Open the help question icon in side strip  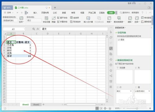point(111,65)
